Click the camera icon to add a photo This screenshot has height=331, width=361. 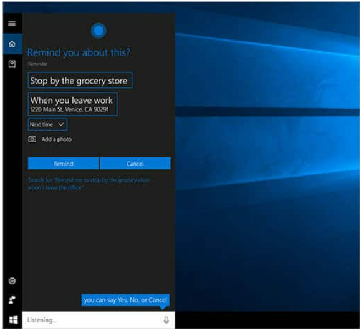(x=32, y=139)
